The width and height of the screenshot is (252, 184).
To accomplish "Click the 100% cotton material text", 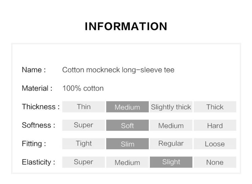I will (83, 88).
